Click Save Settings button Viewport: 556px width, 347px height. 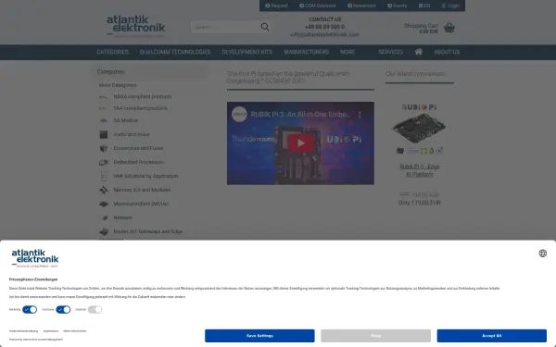[x=259, y=335]
